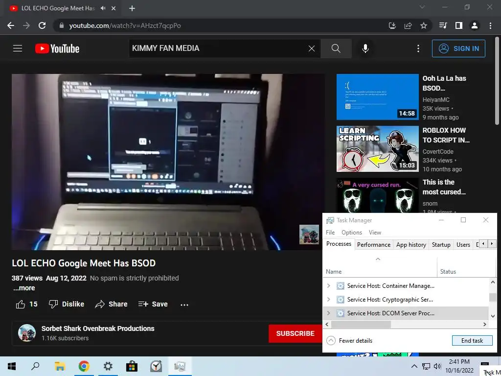Expand Service Host: Cryptographic Services row
The width and height of the screenshot is (501, 376).
328,300
